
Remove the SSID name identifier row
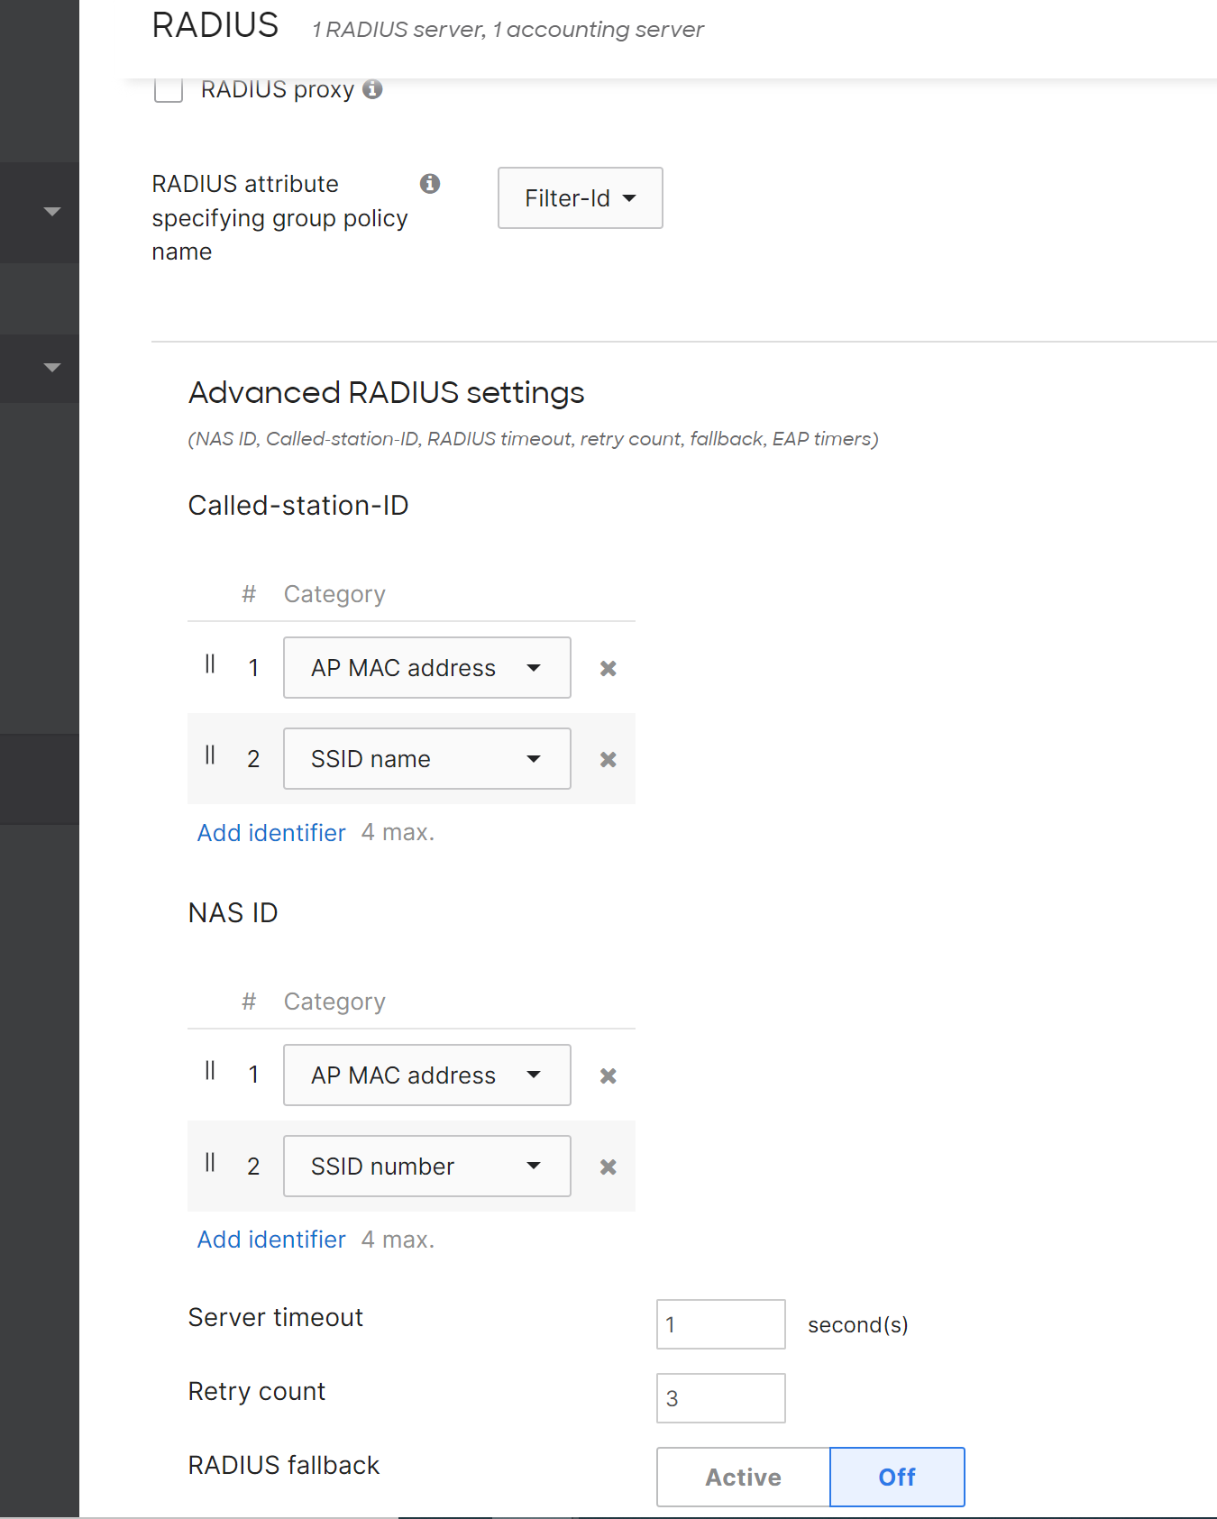tap(608, 760)
